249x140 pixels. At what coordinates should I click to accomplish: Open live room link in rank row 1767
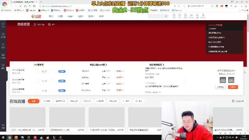click(120, 71)
